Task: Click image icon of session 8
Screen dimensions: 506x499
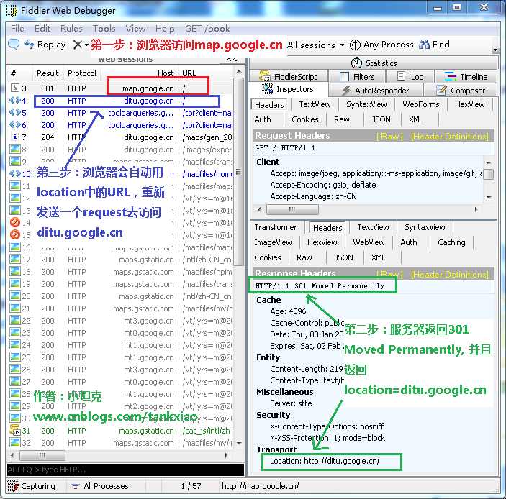Action: pos(15,150)
